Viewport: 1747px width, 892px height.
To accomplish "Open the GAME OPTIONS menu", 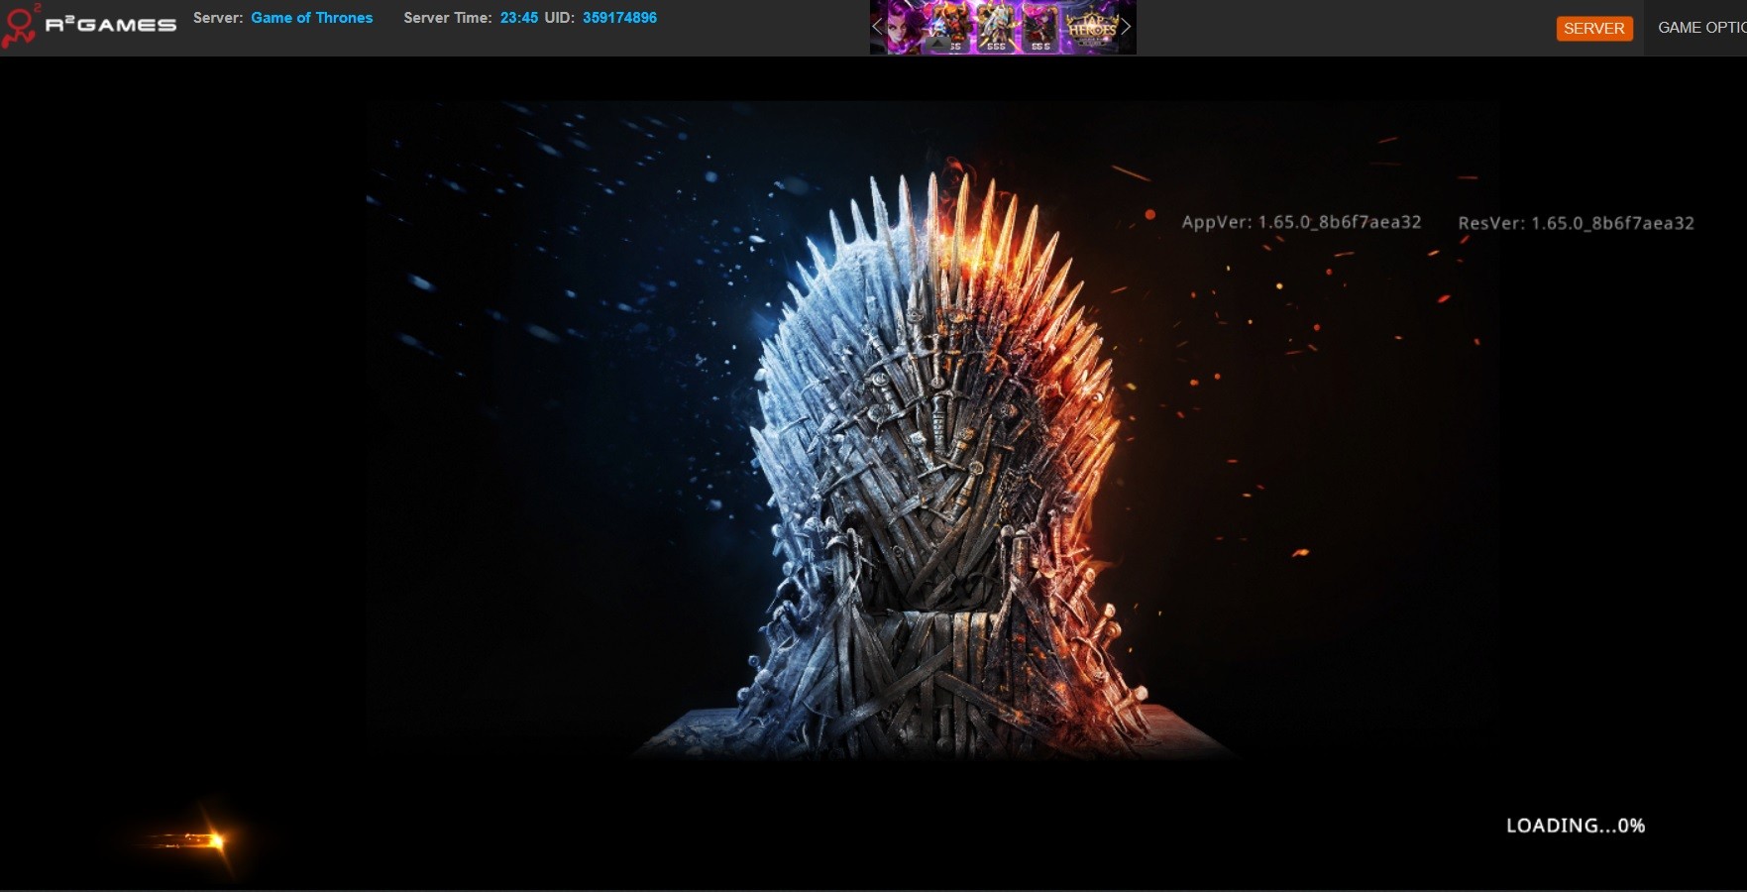I will pos(1700,28).
